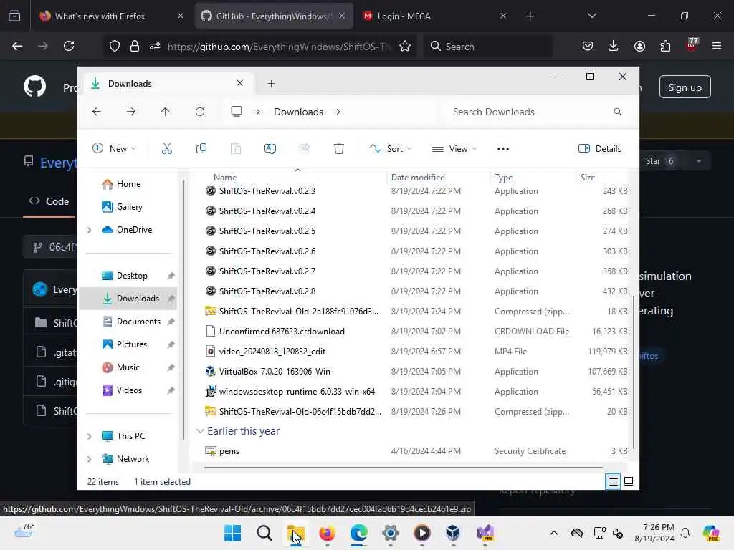The image size is (734, 550).
Task: Select the GitHub Code tab
Action: click(49, 201)
